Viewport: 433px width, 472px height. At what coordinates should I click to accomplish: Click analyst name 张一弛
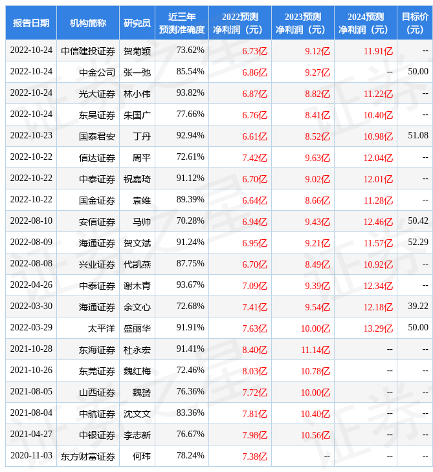tap(137, 72)
